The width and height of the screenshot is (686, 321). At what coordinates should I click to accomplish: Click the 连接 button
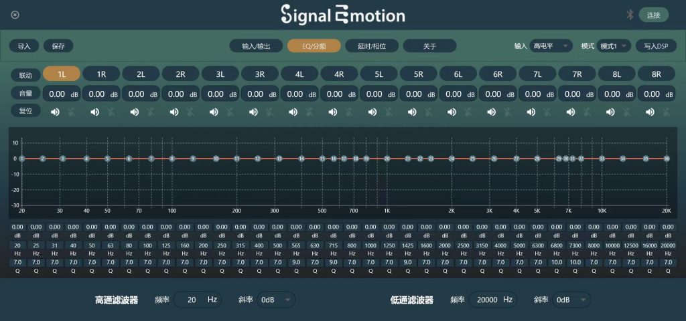click(x=654, y=15)
